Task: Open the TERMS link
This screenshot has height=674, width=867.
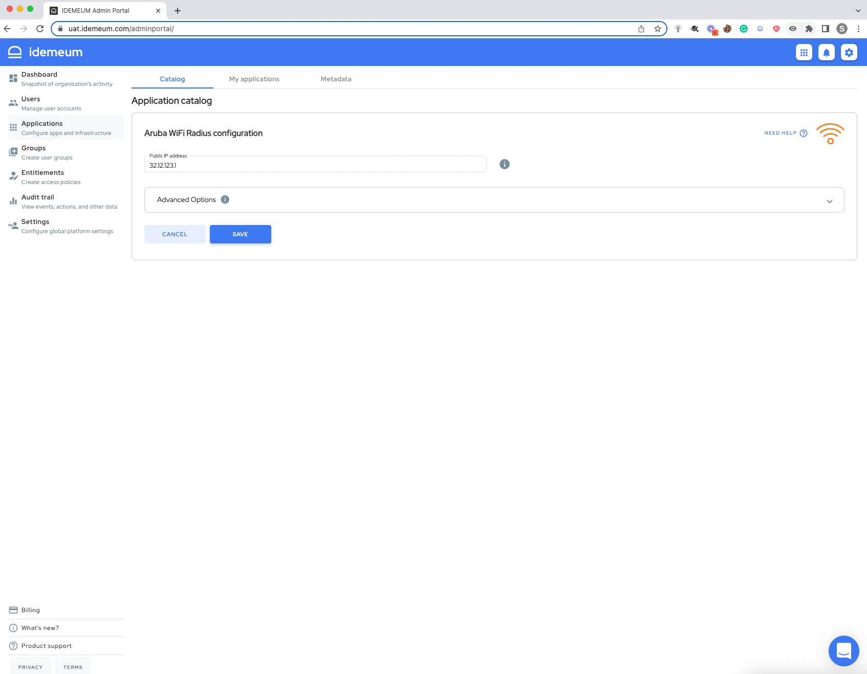Action: (x=73, y=667)
